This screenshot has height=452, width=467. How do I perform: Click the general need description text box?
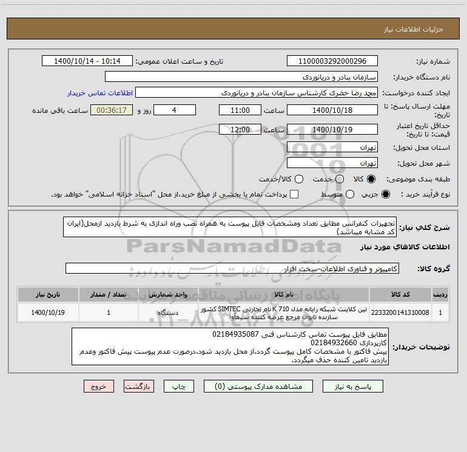coord(230,228)
